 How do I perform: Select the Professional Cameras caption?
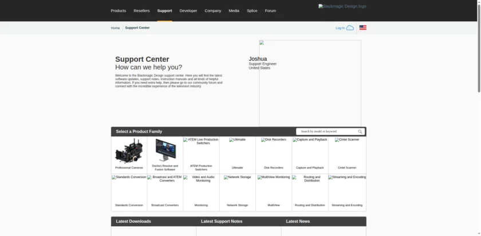click(129, 168)
